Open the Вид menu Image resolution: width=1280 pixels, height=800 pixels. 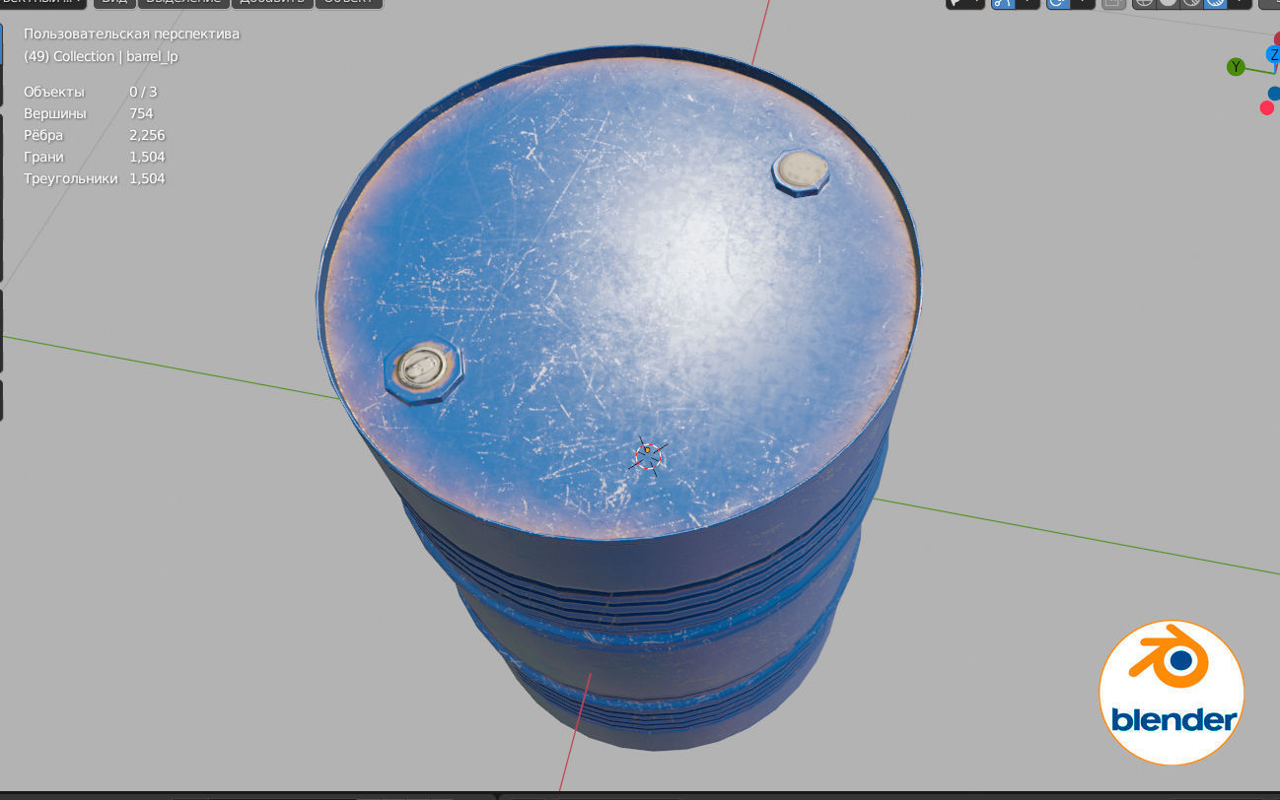(113, 3)
